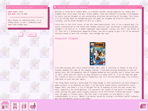Close the 'in this issue' window
The height and width of the screenshot is (111, 148).
46,7
